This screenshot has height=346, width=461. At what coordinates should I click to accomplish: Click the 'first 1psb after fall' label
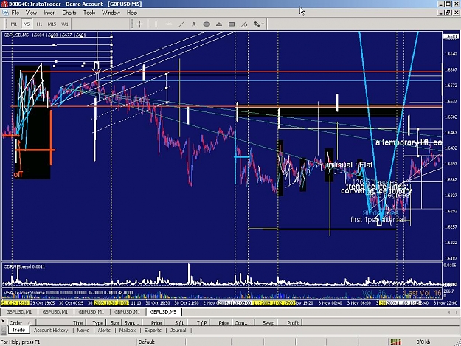point(378,220)
